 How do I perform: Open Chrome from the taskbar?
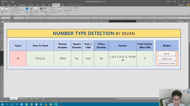click(x=31, y=104)
